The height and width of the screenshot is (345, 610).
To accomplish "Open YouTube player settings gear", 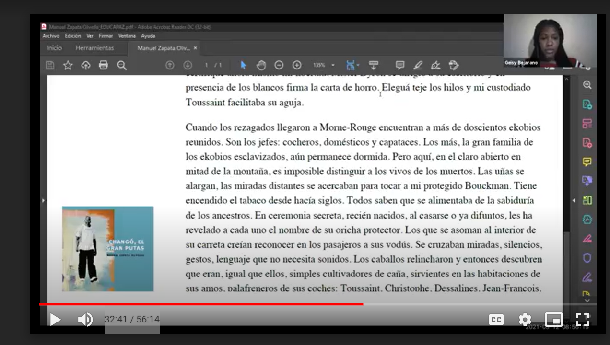I will tap(525, 320).
